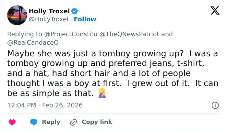Follow Holly Troxel

[85, 19]
